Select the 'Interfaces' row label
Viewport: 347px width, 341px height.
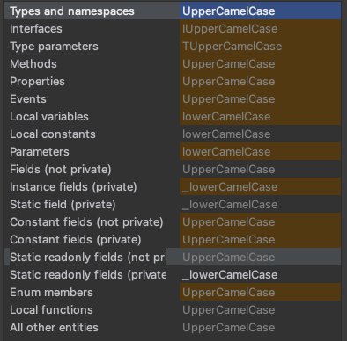click(36, 29)
